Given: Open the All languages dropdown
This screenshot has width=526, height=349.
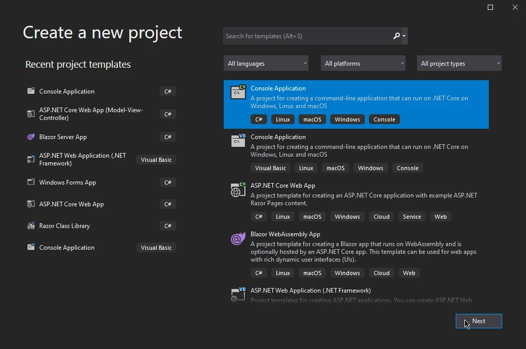Looking at the screenshot, I should point(266,64).
